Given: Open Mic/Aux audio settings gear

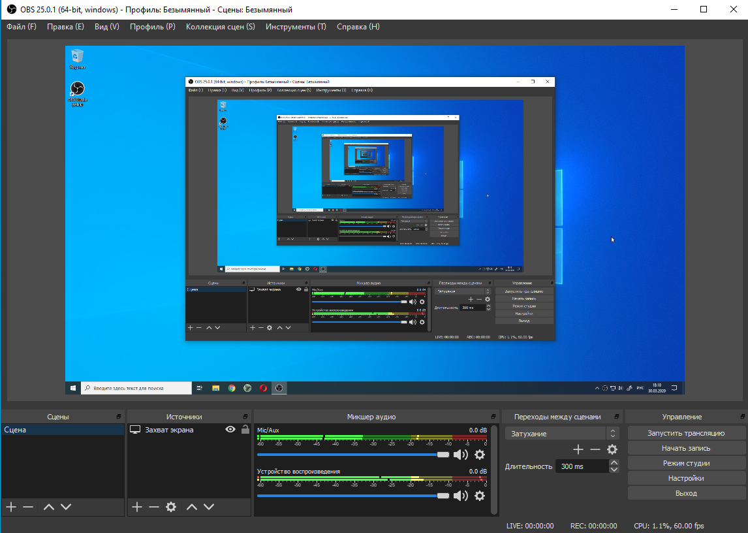Looking at the screenshot, I should [x=480, y=455].
